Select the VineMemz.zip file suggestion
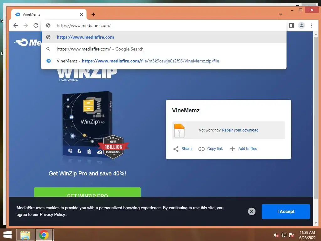 pyautogui.click(x=164, y=61)
